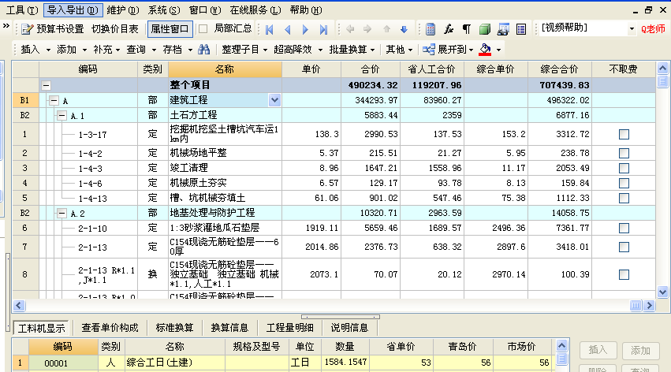Click the expand toolbar chevron », left end
Screen dimensions: 671x372
[x=6, y=26]
